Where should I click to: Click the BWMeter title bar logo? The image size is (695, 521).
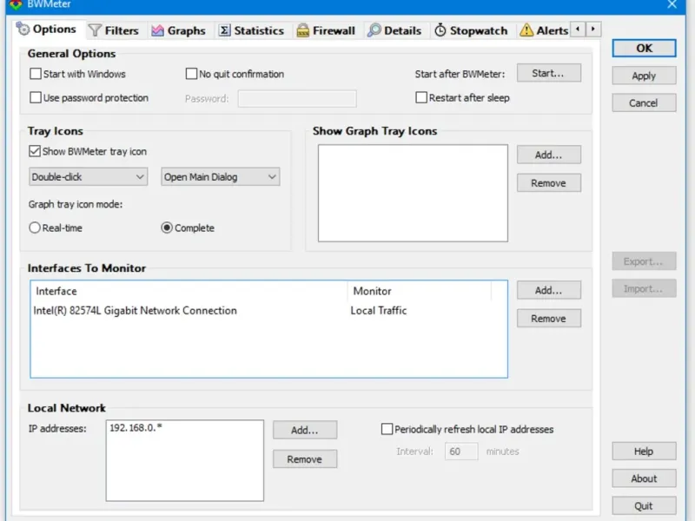(16, 4)
